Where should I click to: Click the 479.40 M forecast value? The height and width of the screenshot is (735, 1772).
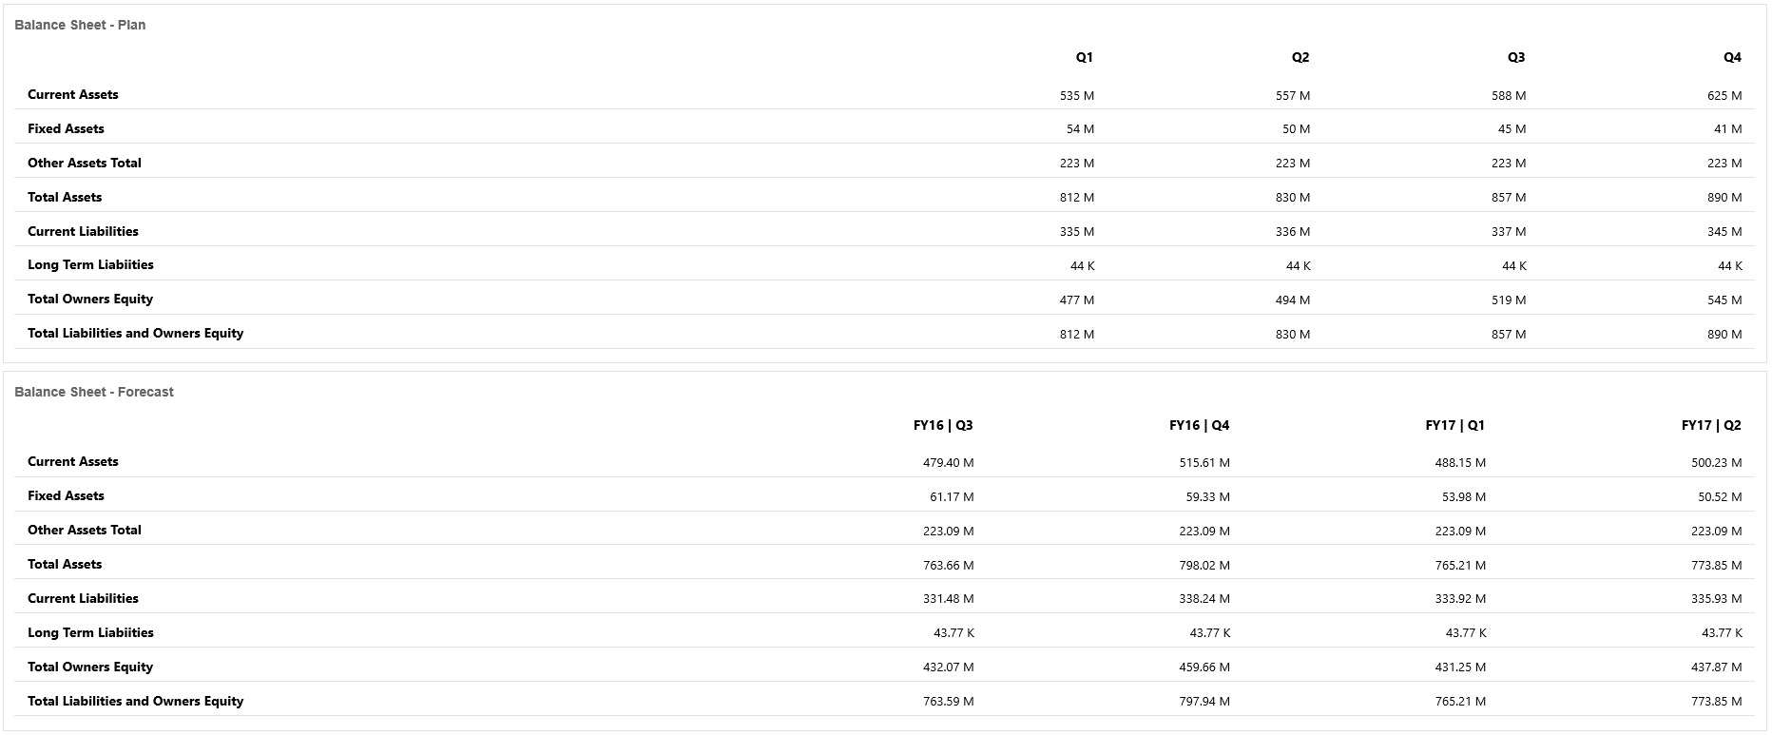tap(948, 463)
